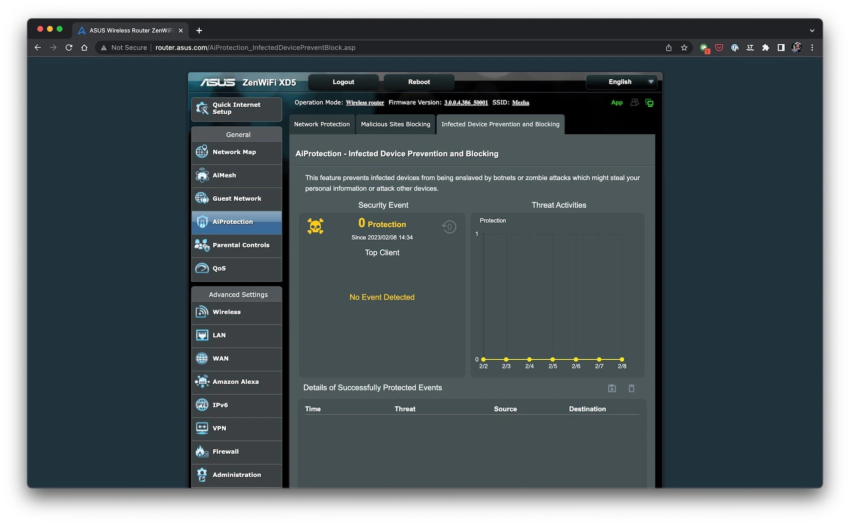
Task: Click the Threat column header
Action: coord(405,409)
